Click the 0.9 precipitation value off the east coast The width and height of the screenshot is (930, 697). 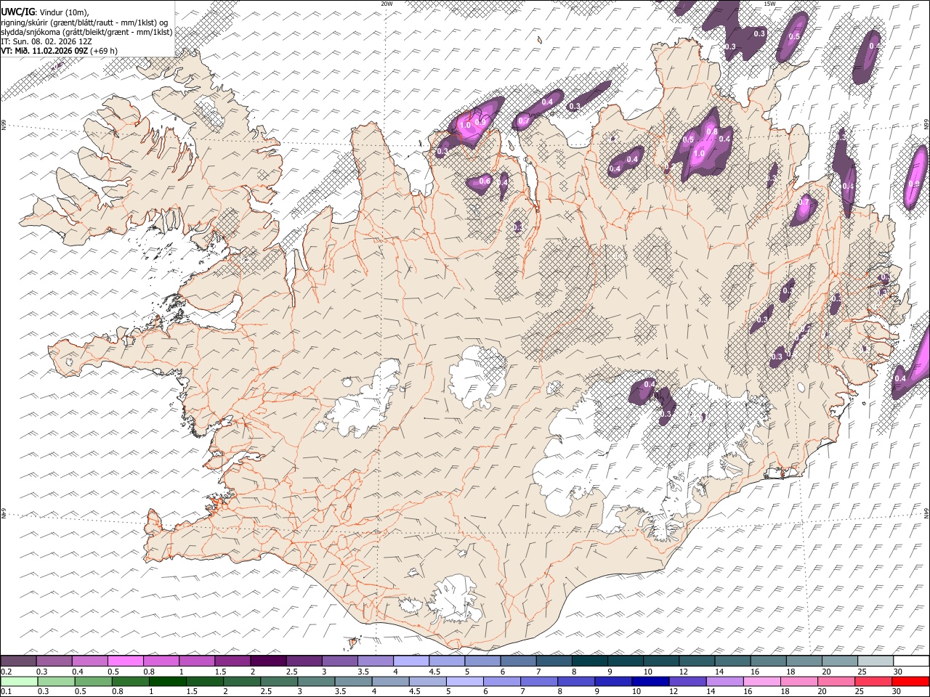(x=915, y=184)
